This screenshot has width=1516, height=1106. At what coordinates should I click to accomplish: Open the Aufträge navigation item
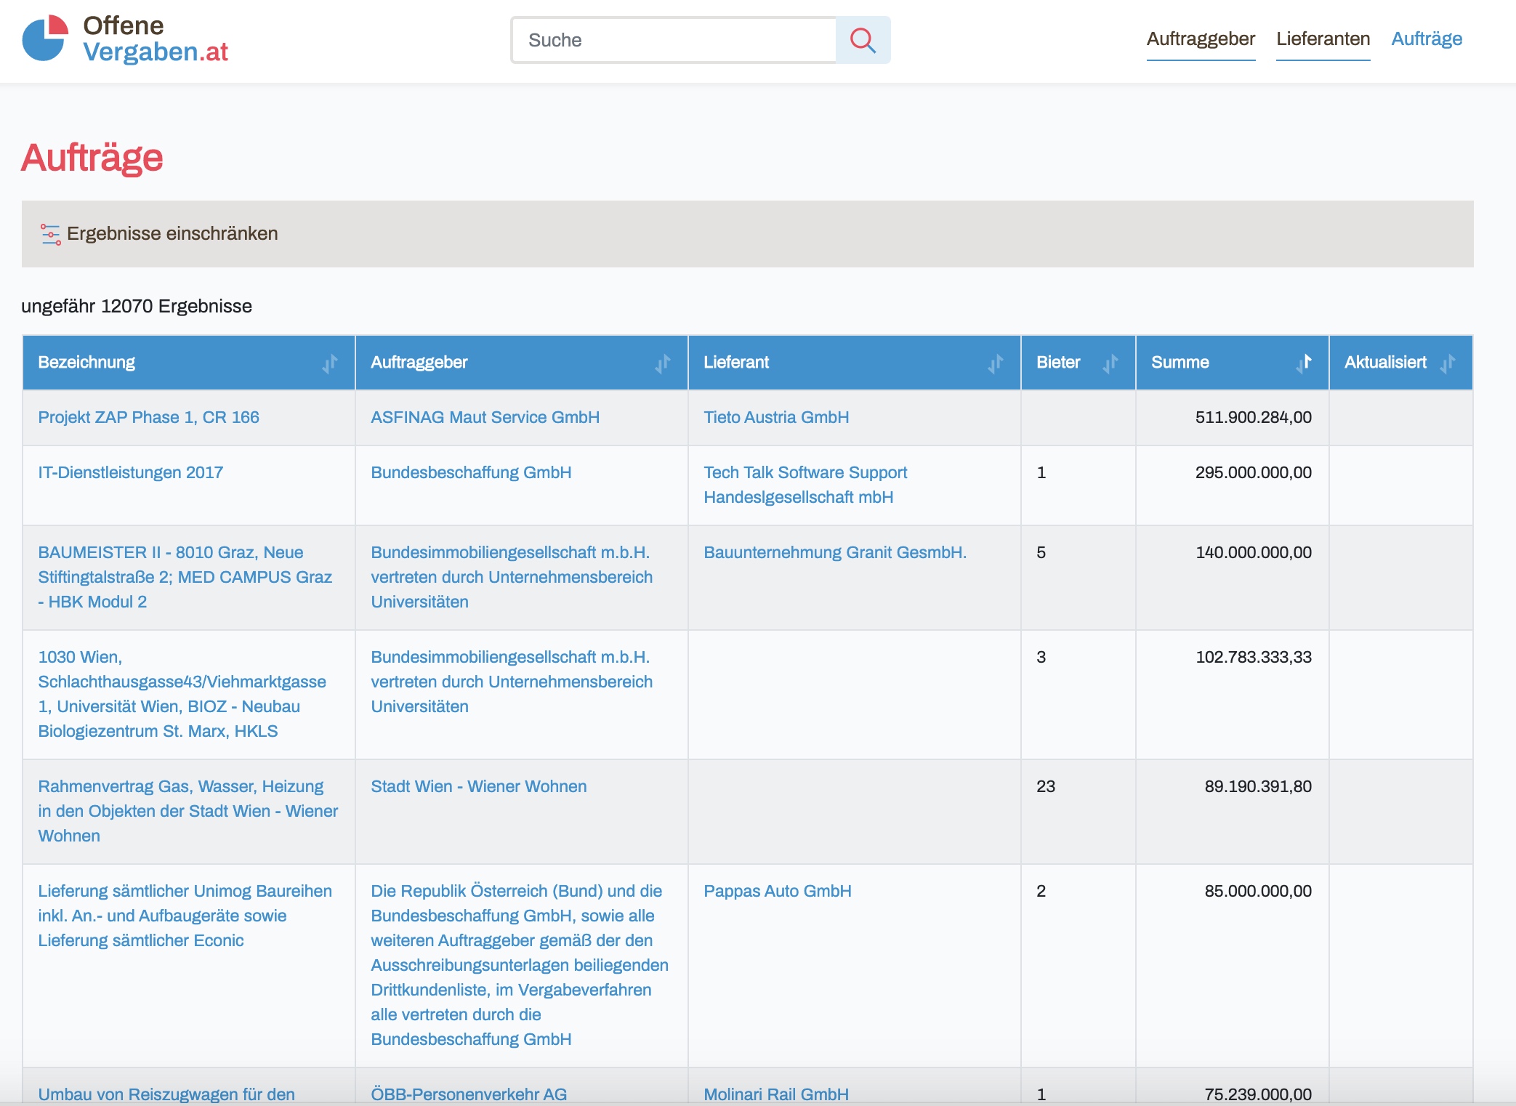[x=1427, y=39]
